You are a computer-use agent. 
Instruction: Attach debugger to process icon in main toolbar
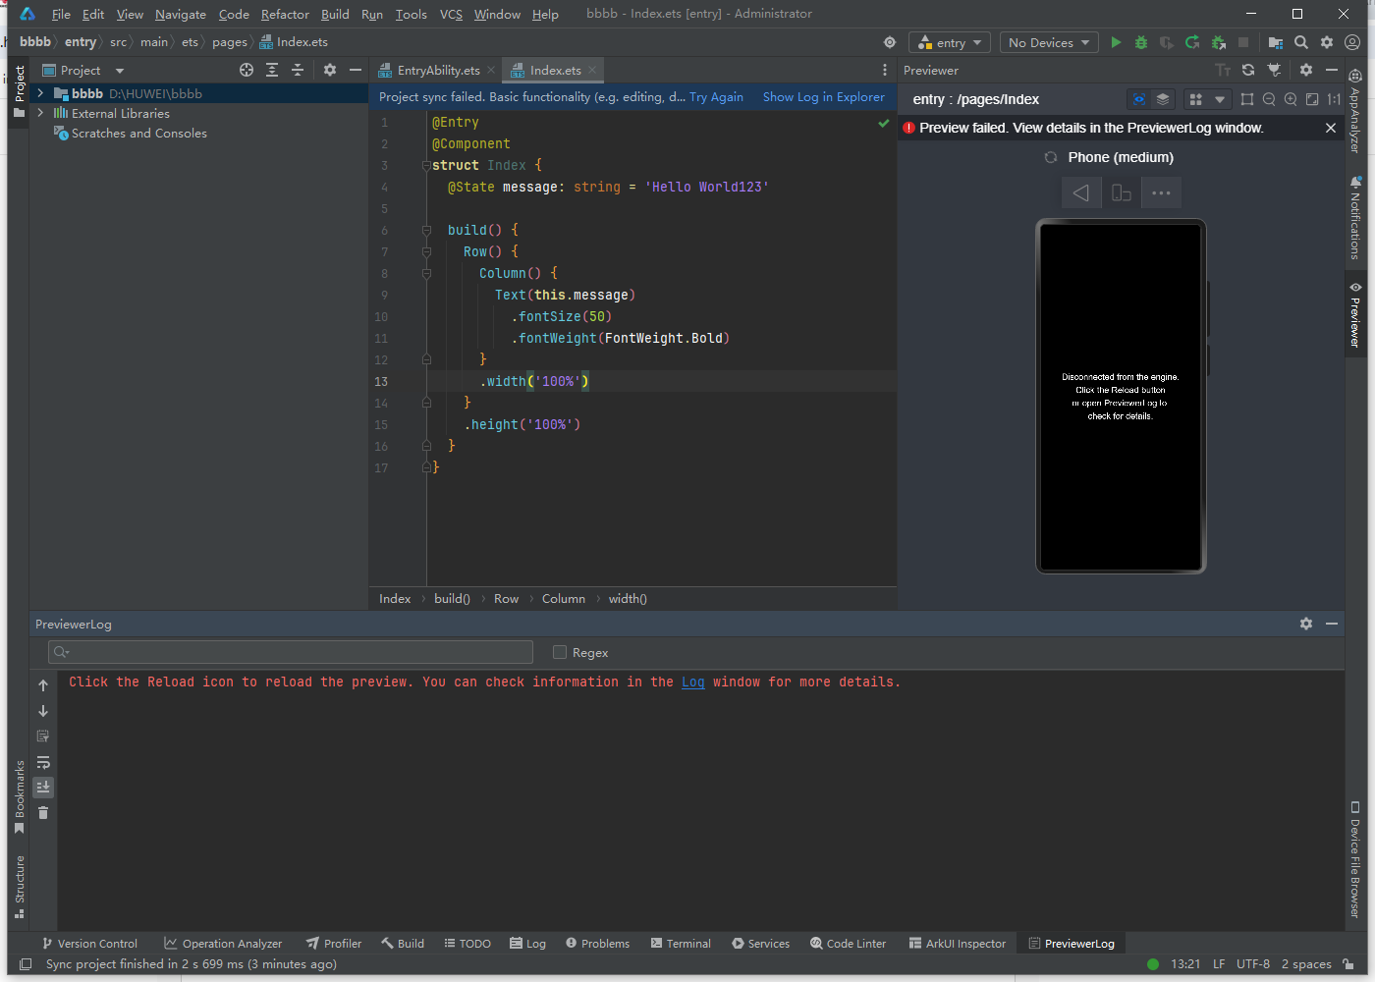(1218, 42)
